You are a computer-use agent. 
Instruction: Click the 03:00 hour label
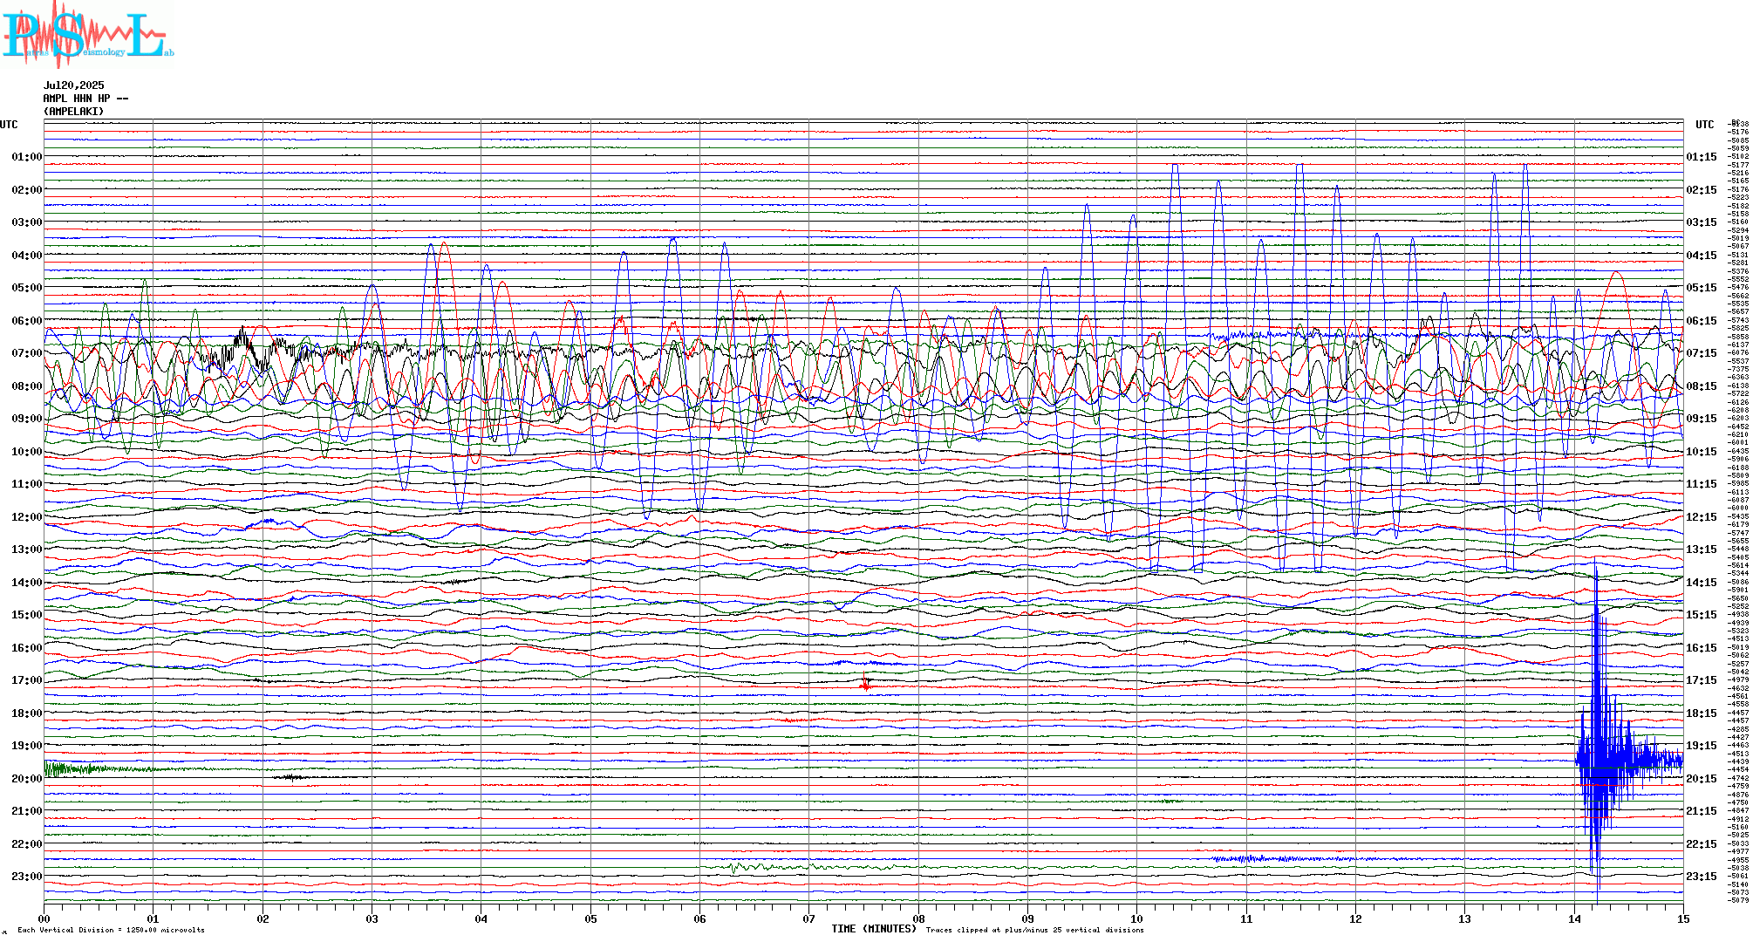tap(27, 222)
